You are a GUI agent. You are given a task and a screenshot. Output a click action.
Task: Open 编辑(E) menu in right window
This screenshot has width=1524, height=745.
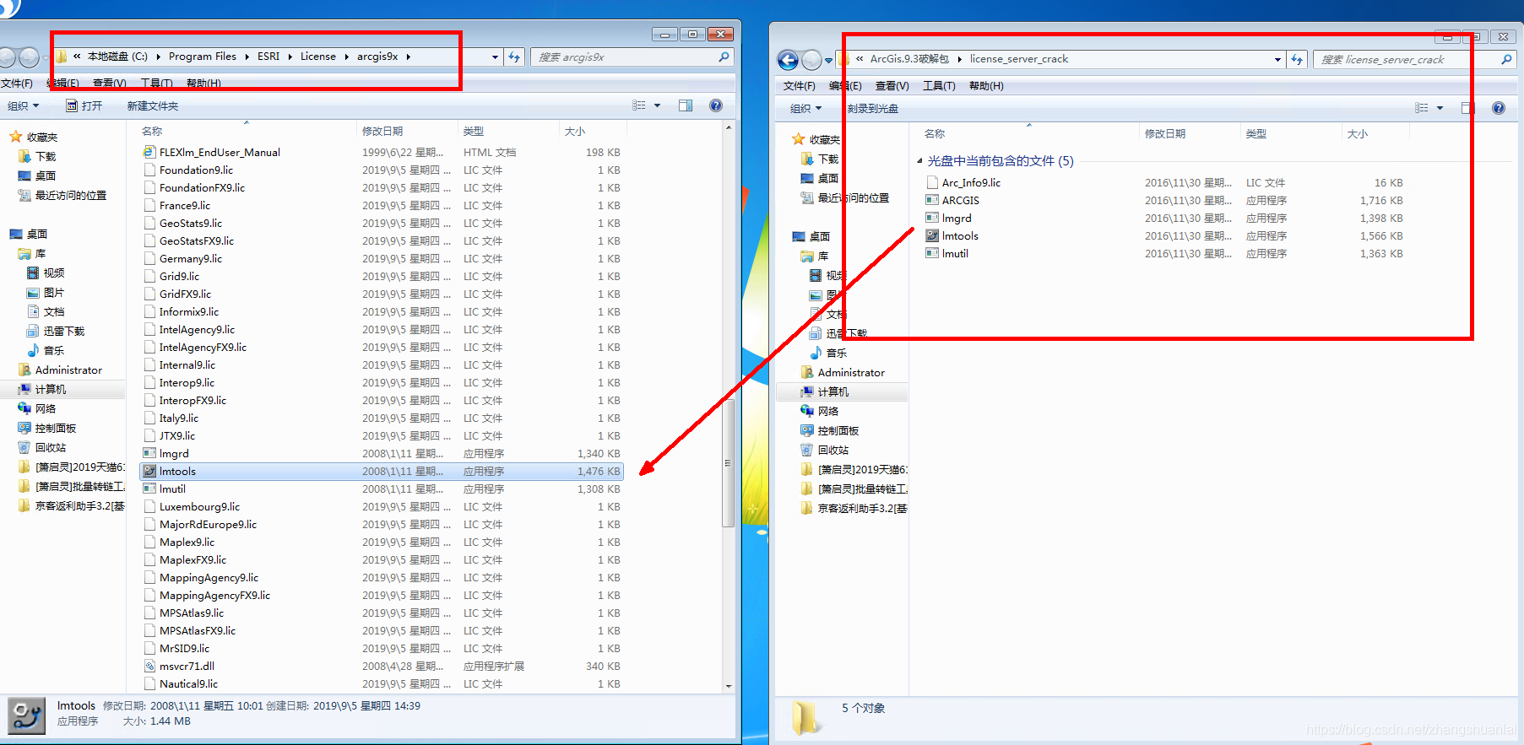[845, 85]
